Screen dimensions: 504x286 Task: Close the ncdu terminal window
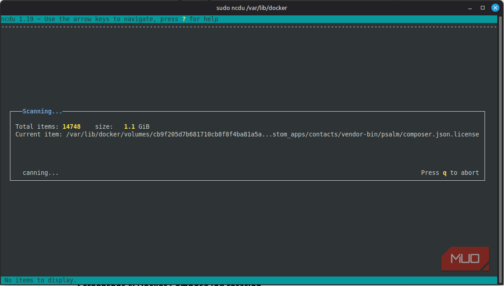point(495,8)
